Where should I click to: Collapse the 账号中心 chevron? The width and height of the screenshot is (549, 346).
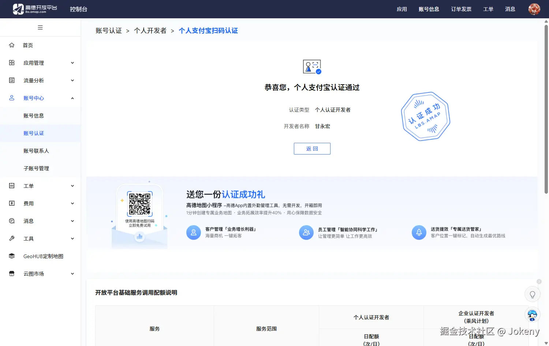point(72,98)
